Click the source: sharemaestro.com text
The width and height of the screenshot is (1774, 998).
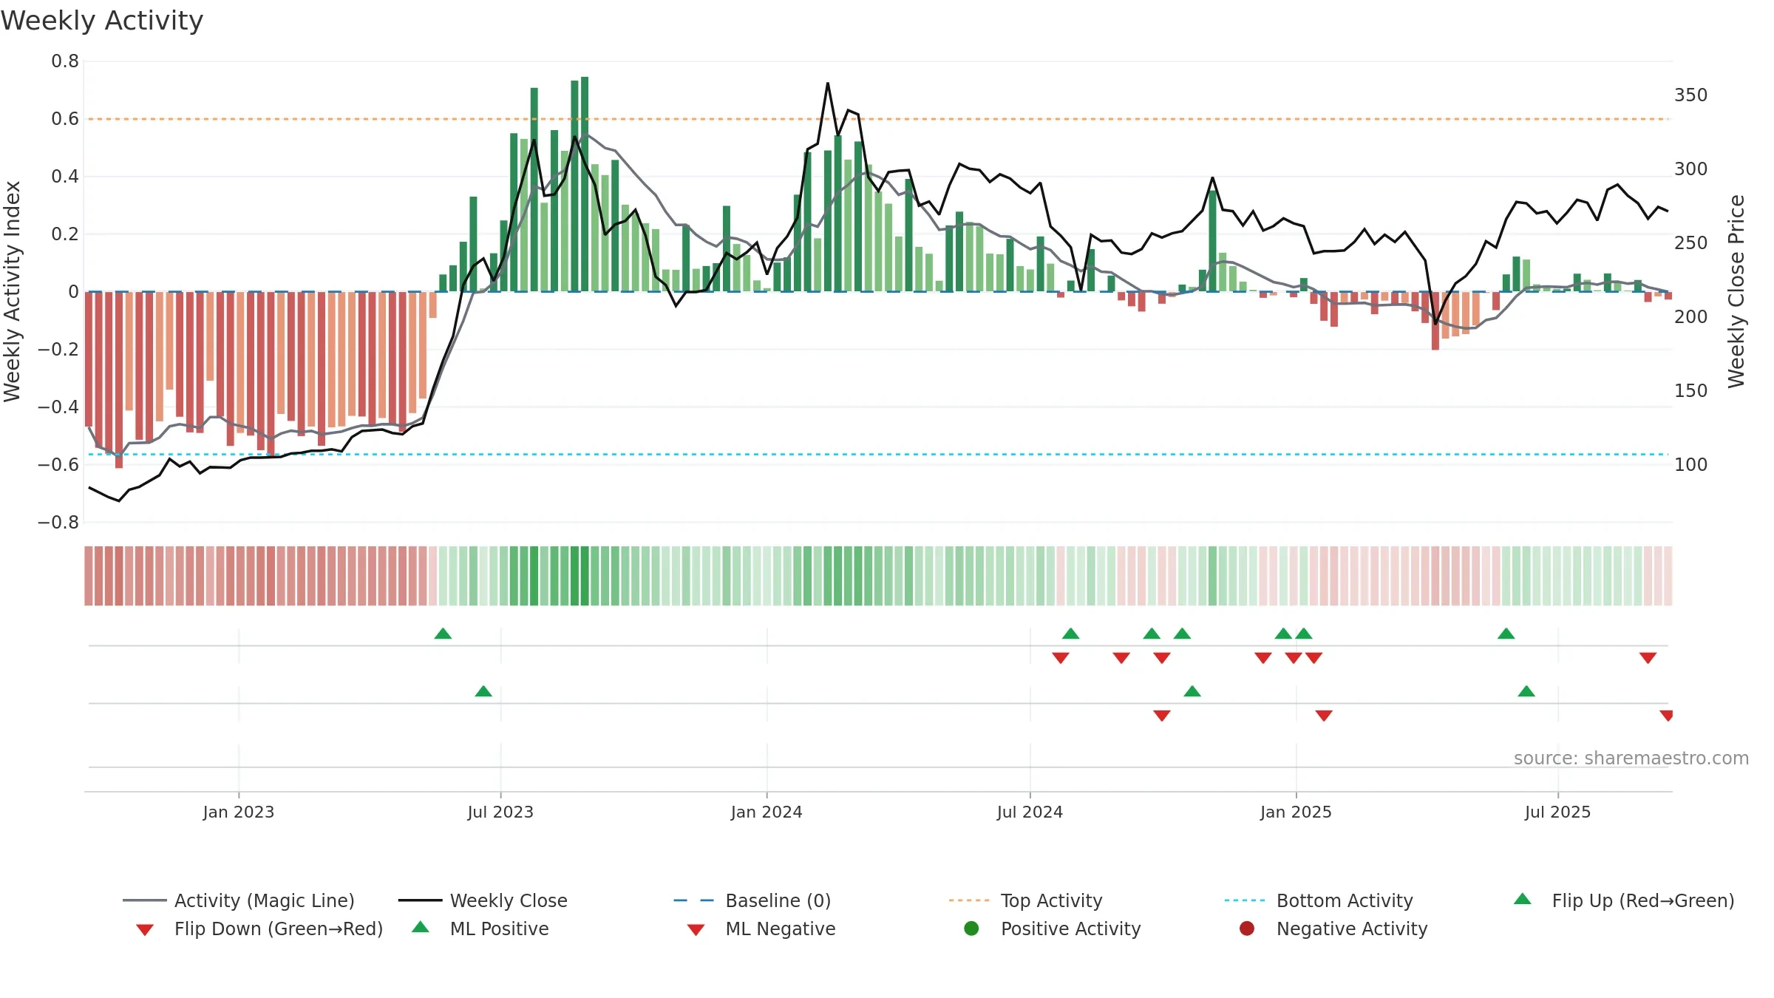click(1631, 758)
